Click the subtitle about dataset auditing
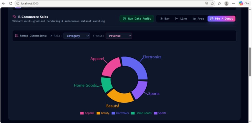This screenshot has width=252, height=123. (x=59, y=21)
